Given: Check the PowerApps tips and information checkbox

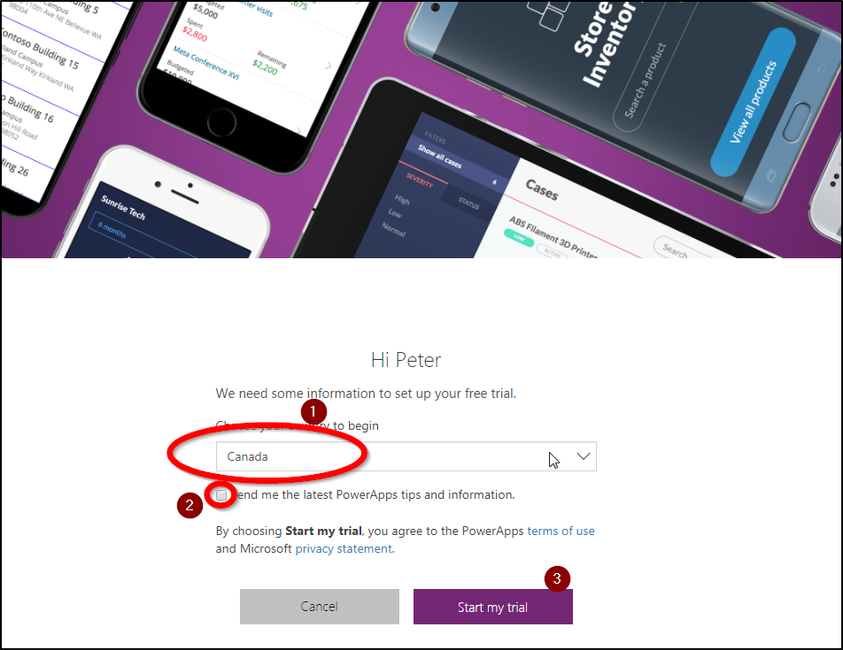Looking at the screenshot, I should tap(221, 495).
